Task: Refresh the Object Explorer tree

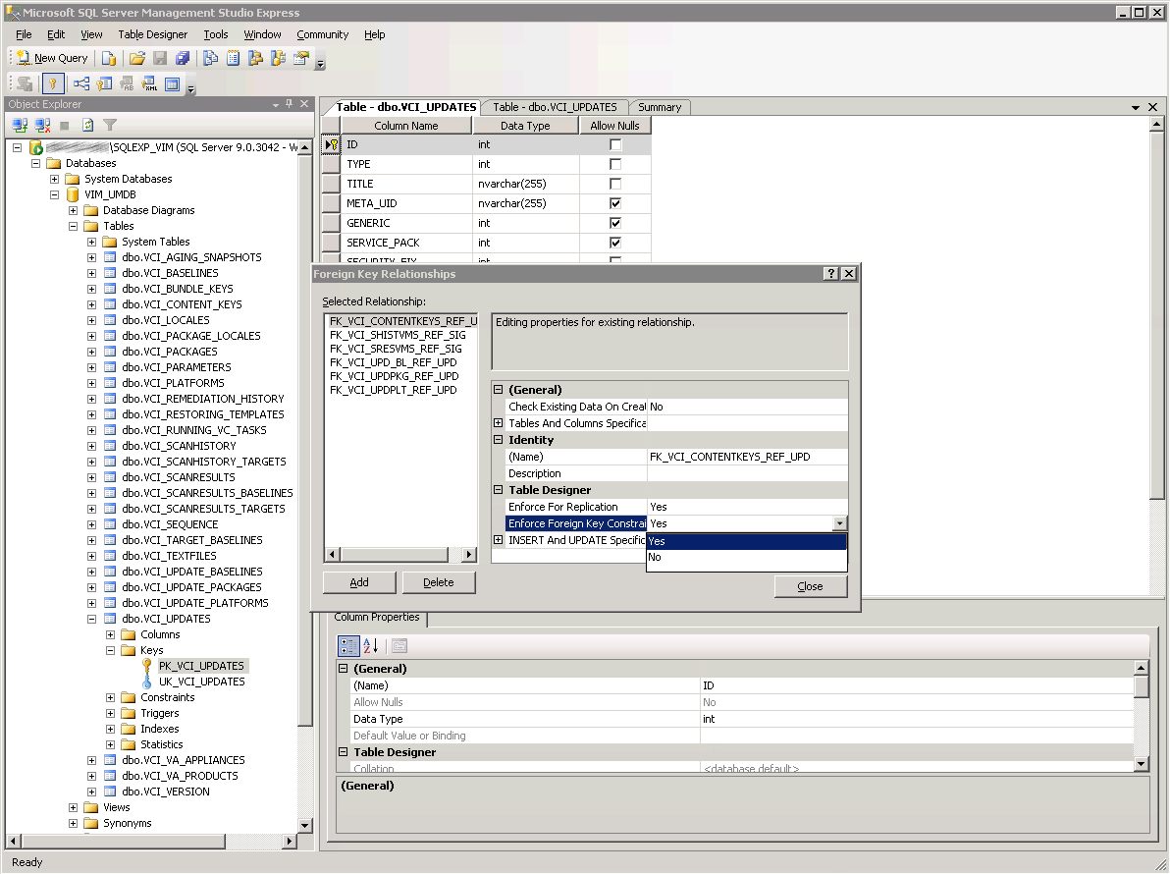Action: click(87, 126)
